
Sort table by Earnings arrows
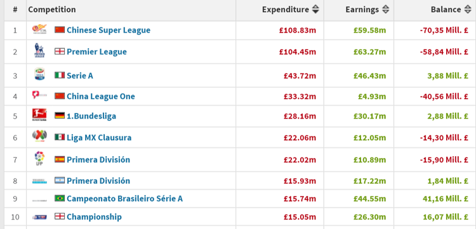tap(385, 10)
